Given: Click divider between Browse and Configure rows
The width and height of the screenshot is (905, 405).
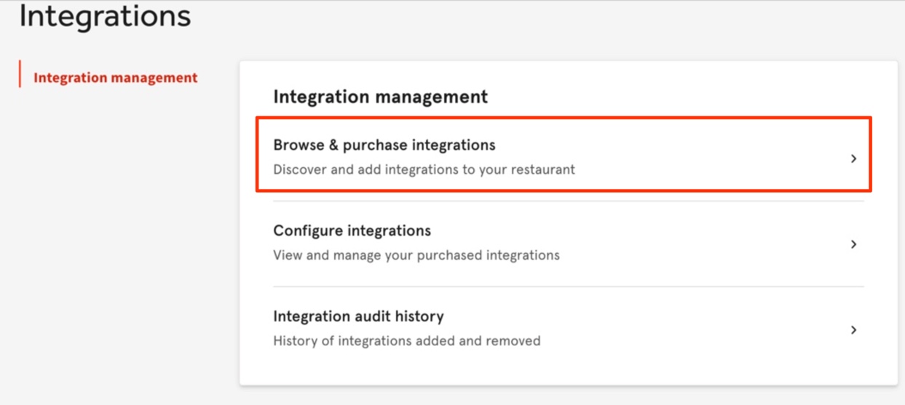Looking at the screenshot, I should 568,201.
